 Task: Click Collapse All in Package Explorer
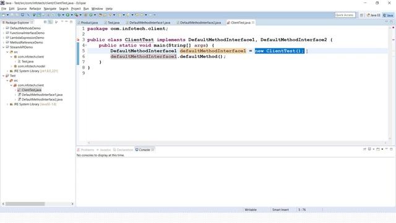[x=45, y=22]
